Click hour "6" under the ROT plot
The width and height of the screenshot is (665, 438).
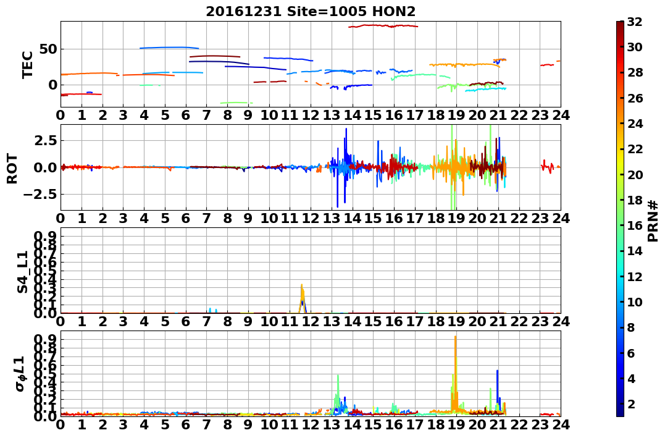tap(186, 218)
